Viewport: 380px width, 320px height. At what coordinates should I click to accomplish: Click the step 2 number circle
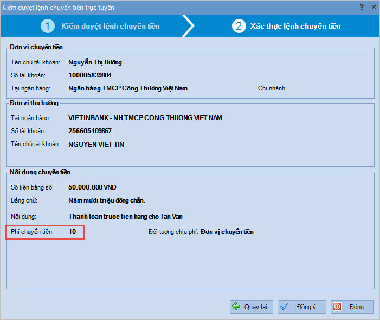pos(239,26)
